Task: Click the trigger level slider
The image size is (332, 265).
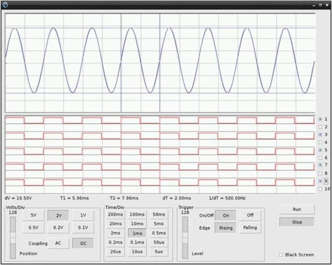Action: [x=185, y=237]
